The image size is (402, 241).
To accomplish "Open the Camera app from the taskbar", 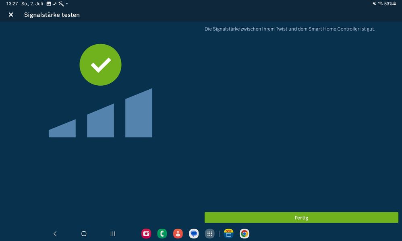I will (146, 233).
